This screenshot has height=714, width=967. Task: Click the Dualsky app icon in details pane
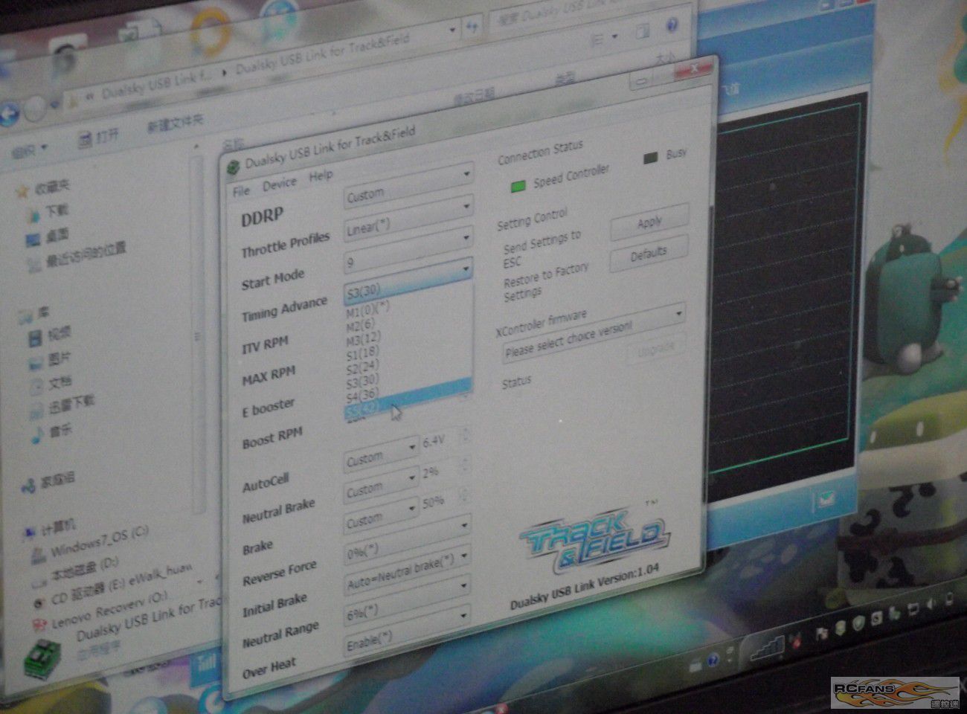tap(42, 659)
